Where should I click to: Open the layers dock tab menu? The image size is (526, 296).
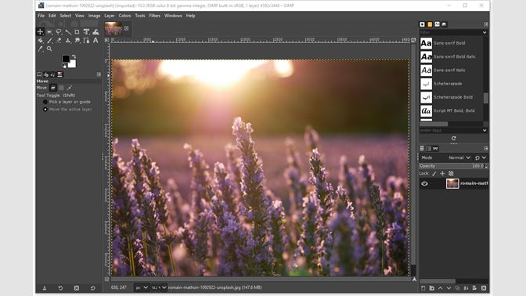click(x=486, y=148)
